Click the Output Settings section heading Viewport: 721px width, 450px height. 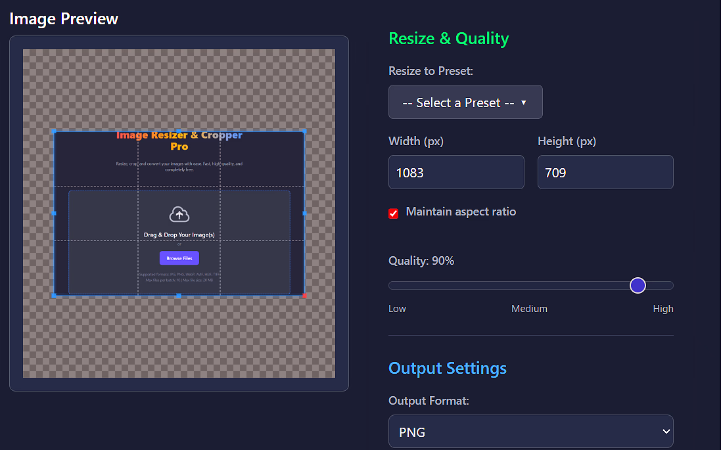pos(448,368)
